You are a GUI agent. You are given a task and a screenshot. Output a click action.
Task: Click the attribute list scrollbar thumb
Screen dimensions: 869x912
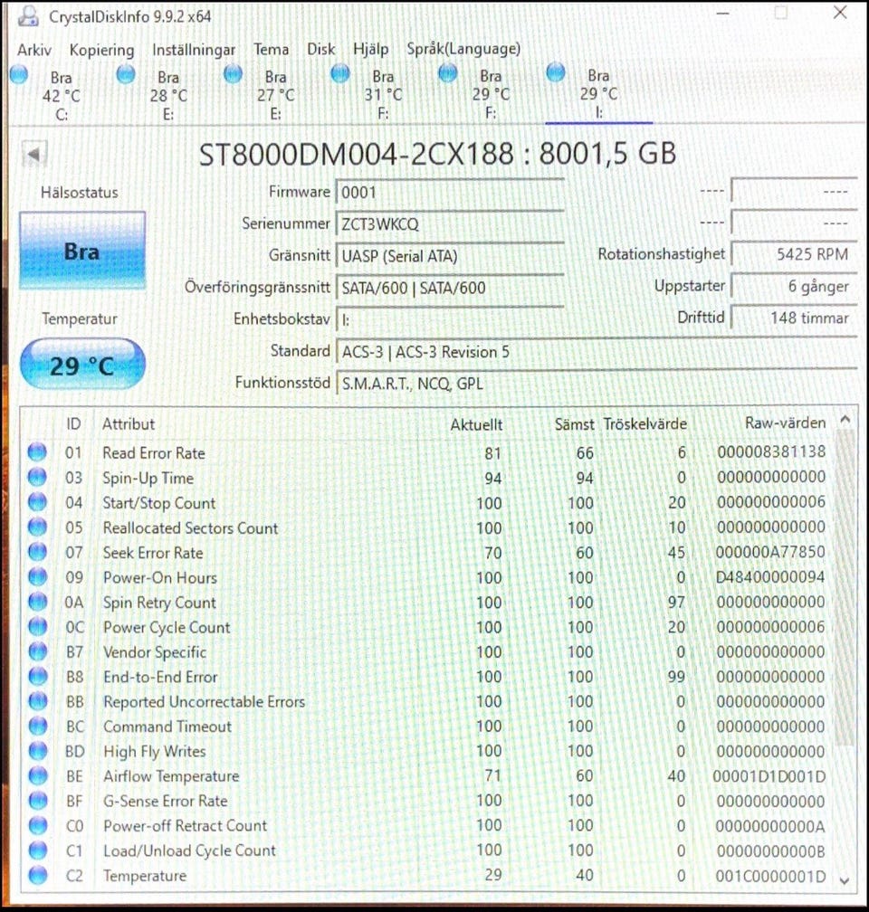[x=845, y=587]
